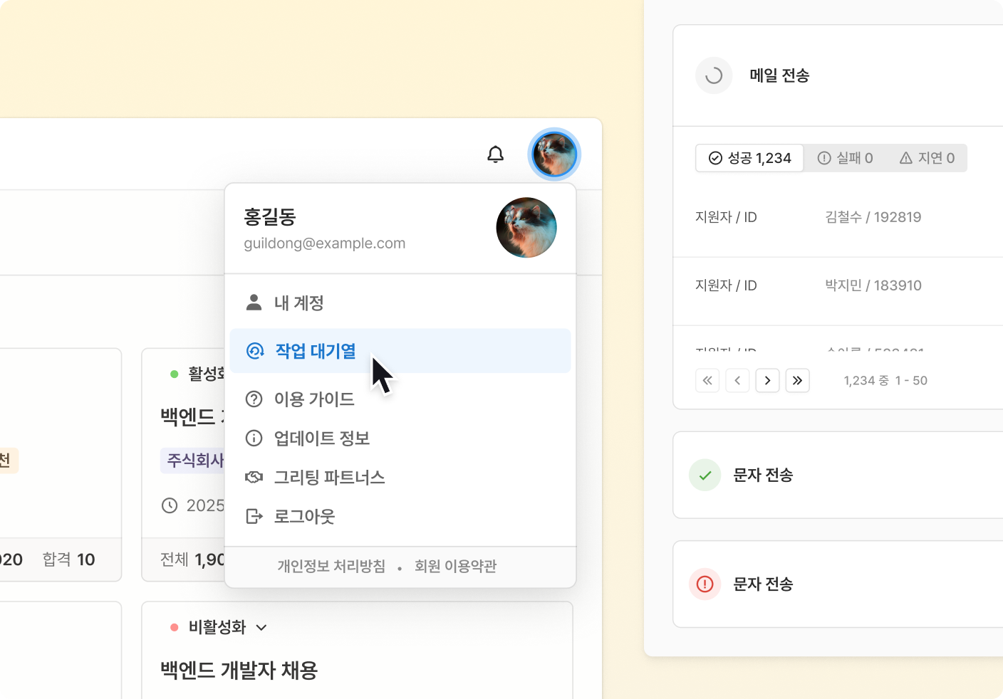
Task: Expand 문자 전송 row with red alert
Action: coord(838,584)
